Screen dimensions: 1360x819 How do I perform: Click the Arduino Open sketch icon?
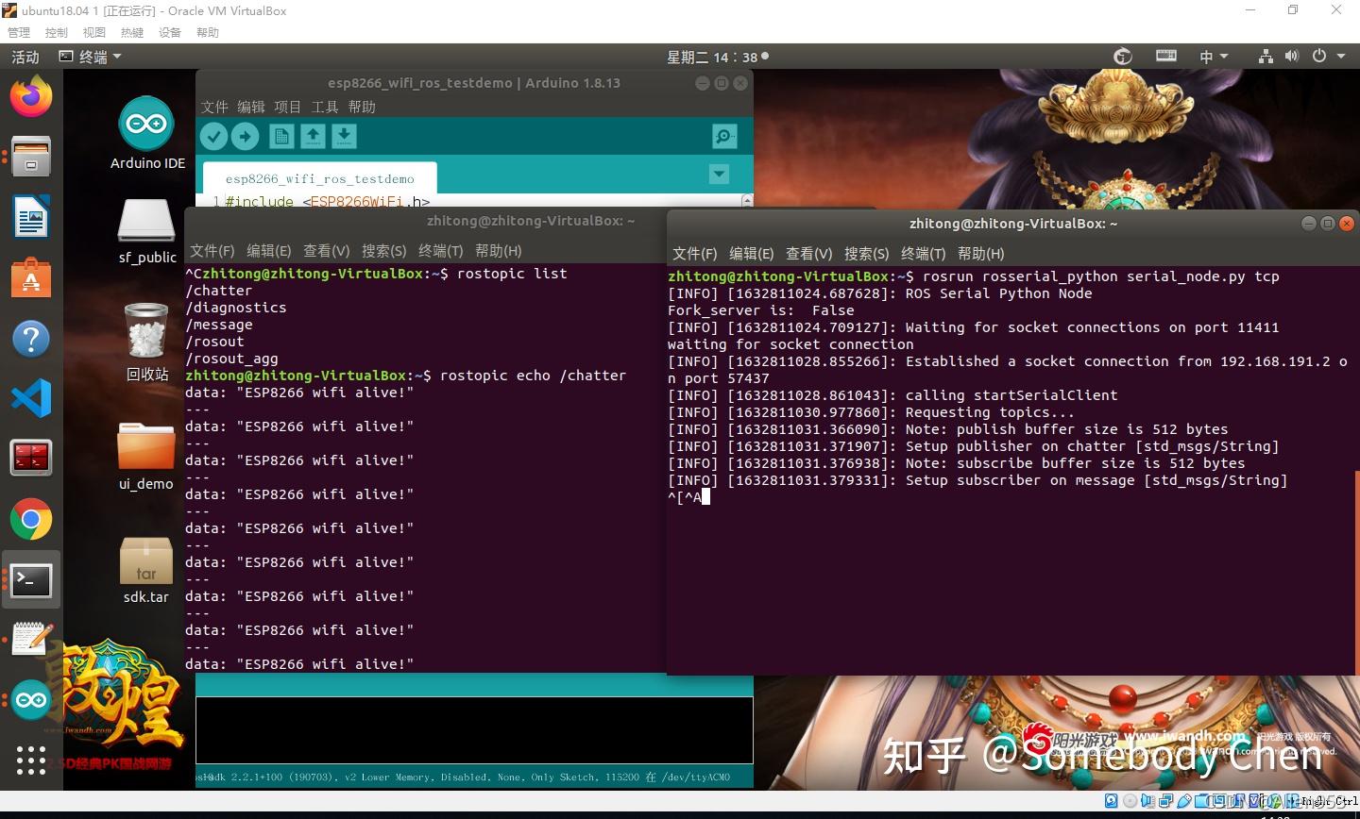click(314, 137)
